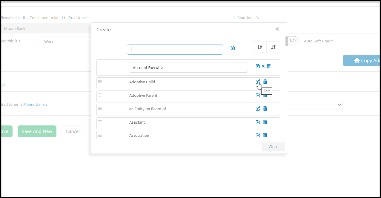The width and height of the screenshot is (381, 198).
Task: Click the Cancel button
Action: tap(73, 131)
